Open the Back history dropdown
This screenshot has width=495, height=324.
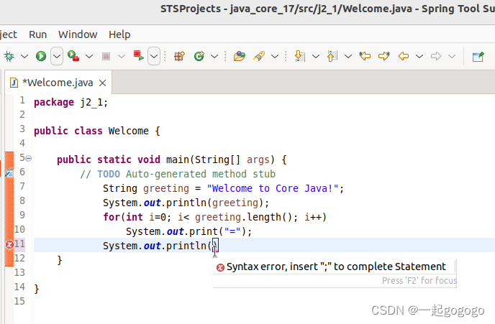(419, 57)
